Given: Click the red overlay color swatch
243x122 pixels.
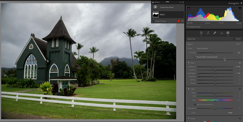Looking at the screenshot, I should [179, 21].
